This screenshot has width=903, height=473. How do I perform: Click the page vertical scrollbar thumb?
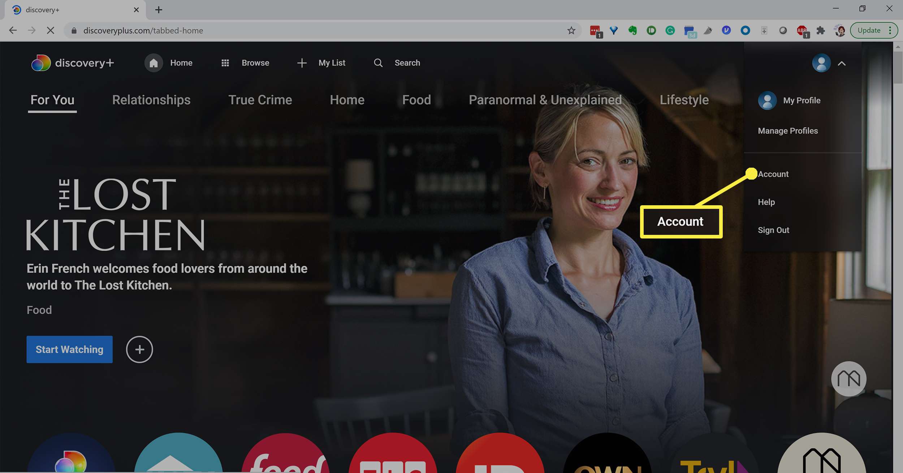(898, 67)
